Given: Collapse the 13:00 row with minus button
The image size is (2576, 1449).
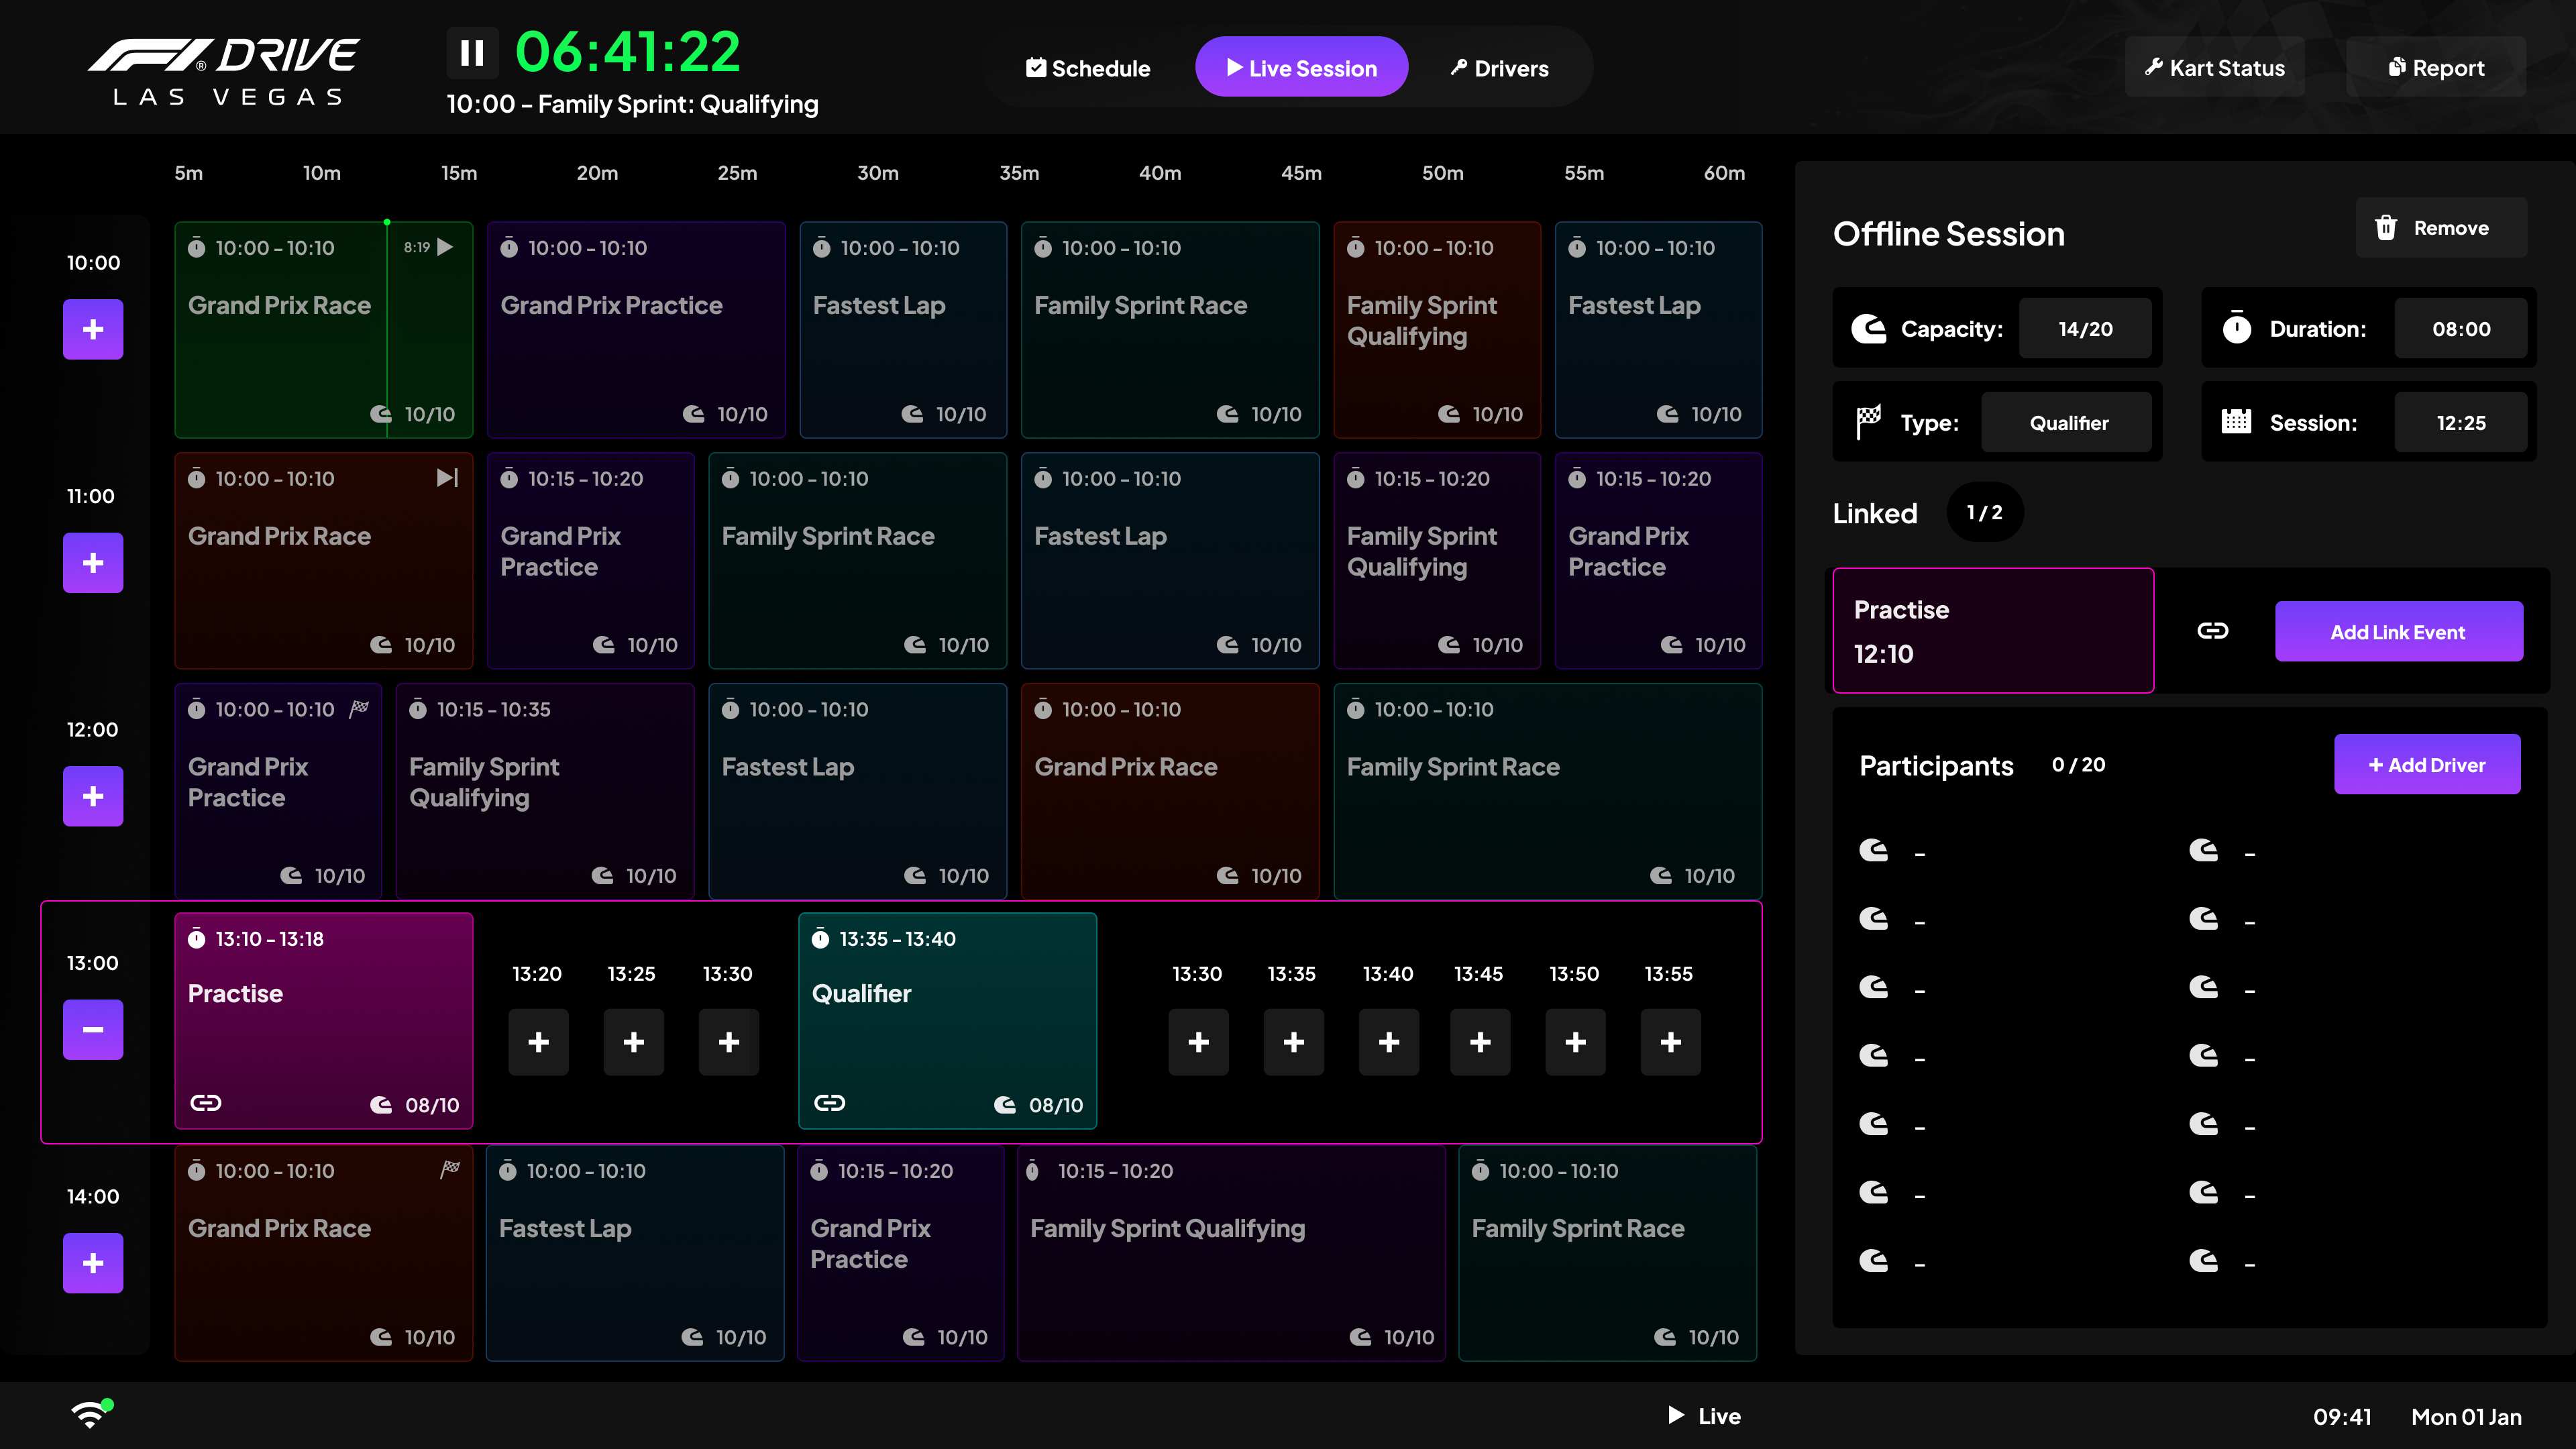Looking at the screenshot, I should 93,1029.
